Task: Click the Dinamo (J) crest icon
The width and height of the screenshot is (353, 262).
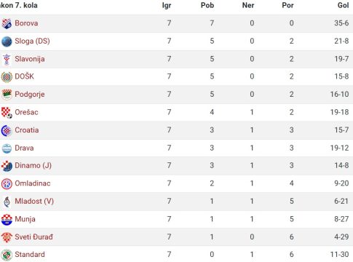Action: (7, 166)
